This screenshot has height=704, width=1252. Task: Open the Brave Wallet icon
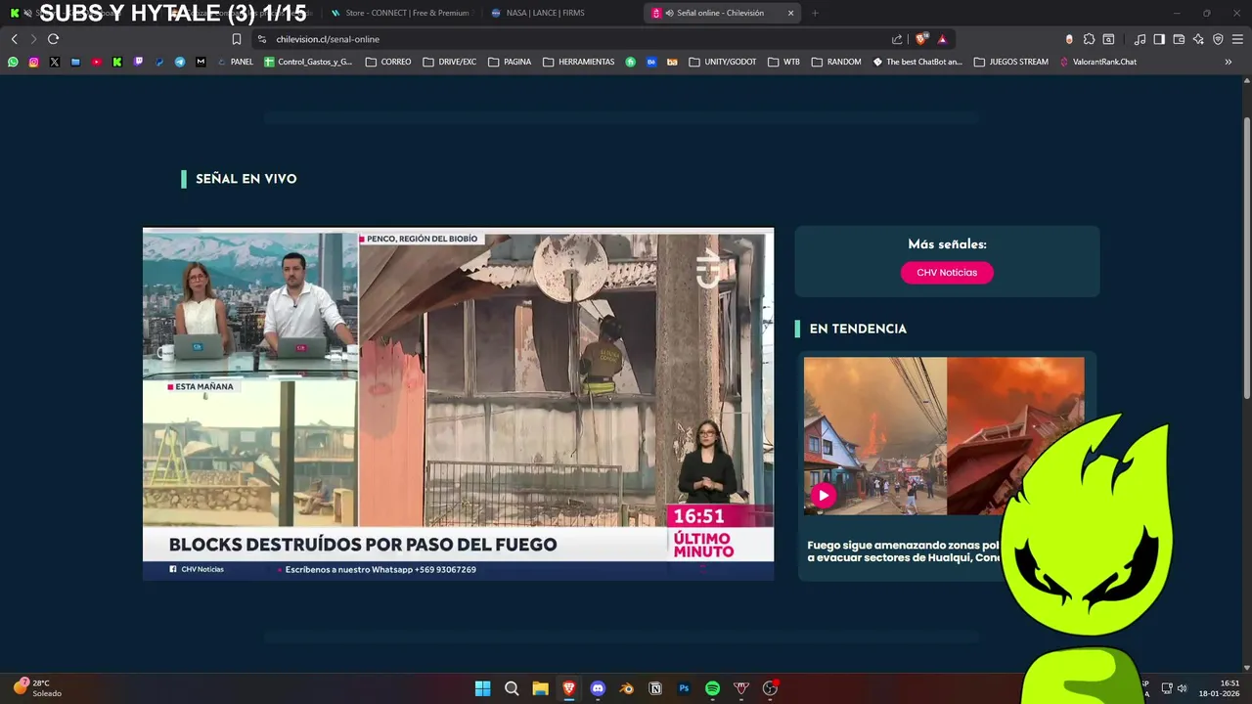[x=1179, y=39]
